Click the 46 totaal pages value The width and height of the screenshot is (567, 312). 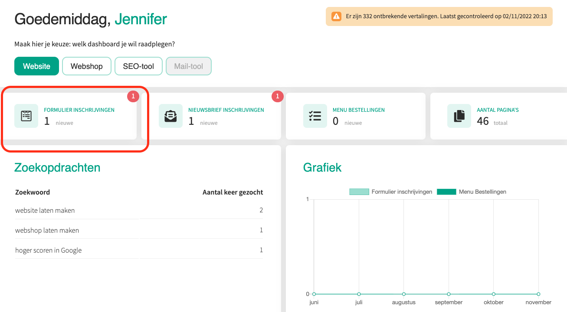[492, 121]
